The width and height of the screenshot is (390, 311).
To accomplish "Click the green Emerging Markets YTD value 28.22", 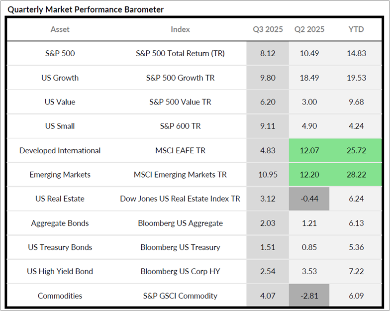I will coord(356,175).
